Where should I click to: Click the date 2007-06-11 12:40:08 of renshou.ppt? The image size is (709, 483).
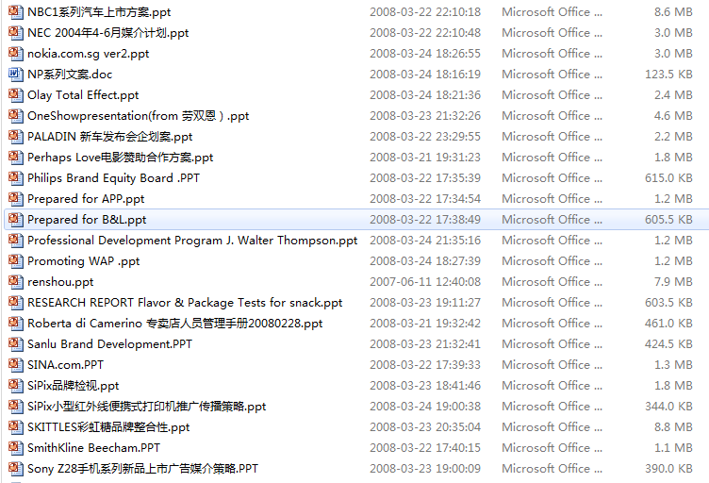[x=425, y=282]
